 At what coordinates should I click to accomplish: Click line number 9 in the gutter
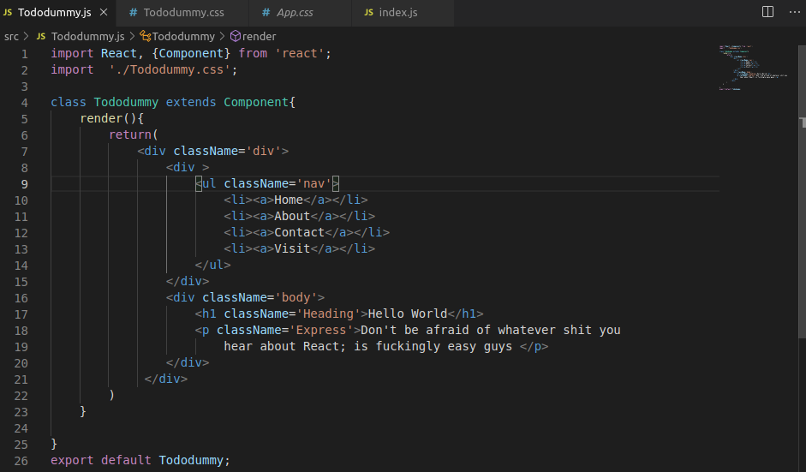tap(25, 184)
